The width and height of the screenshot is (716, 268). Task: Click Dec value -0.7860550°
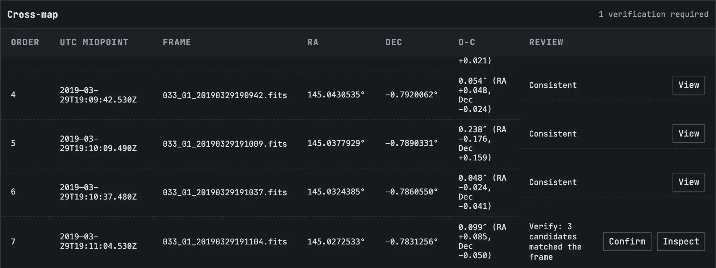point(411,192)
